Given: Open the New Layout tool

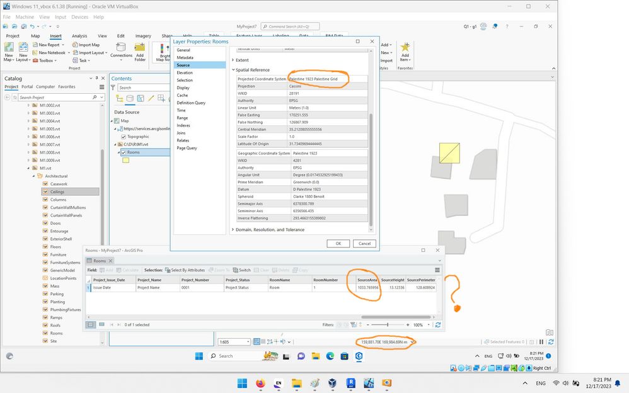Looking at the screenshot, I should click(23, 52).
